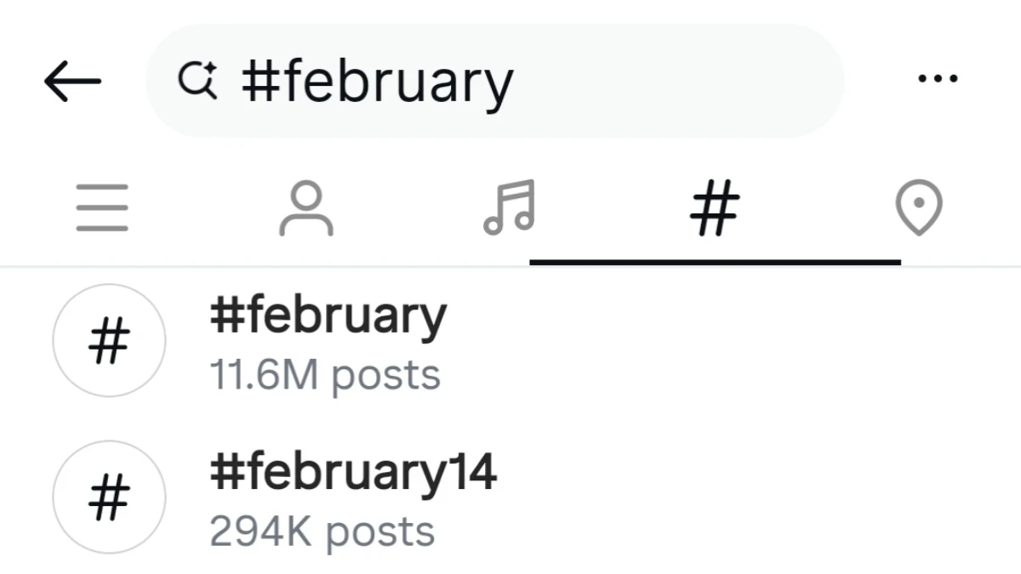
Task: View 11.6M posts for #february
Action: pos(326,373)
